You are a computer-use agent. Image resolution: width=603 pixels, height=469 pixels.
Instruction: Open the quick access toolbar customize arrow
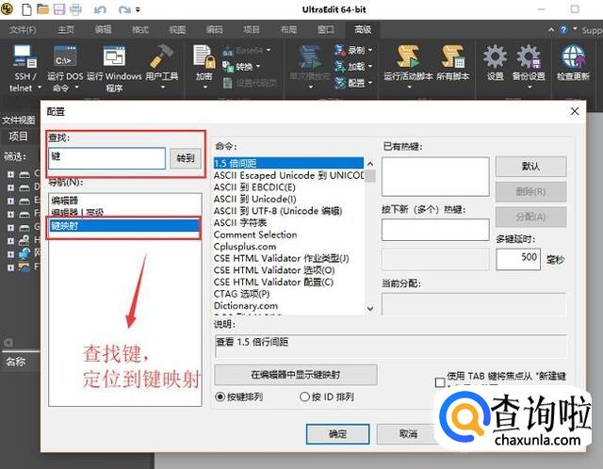[138, 9]
